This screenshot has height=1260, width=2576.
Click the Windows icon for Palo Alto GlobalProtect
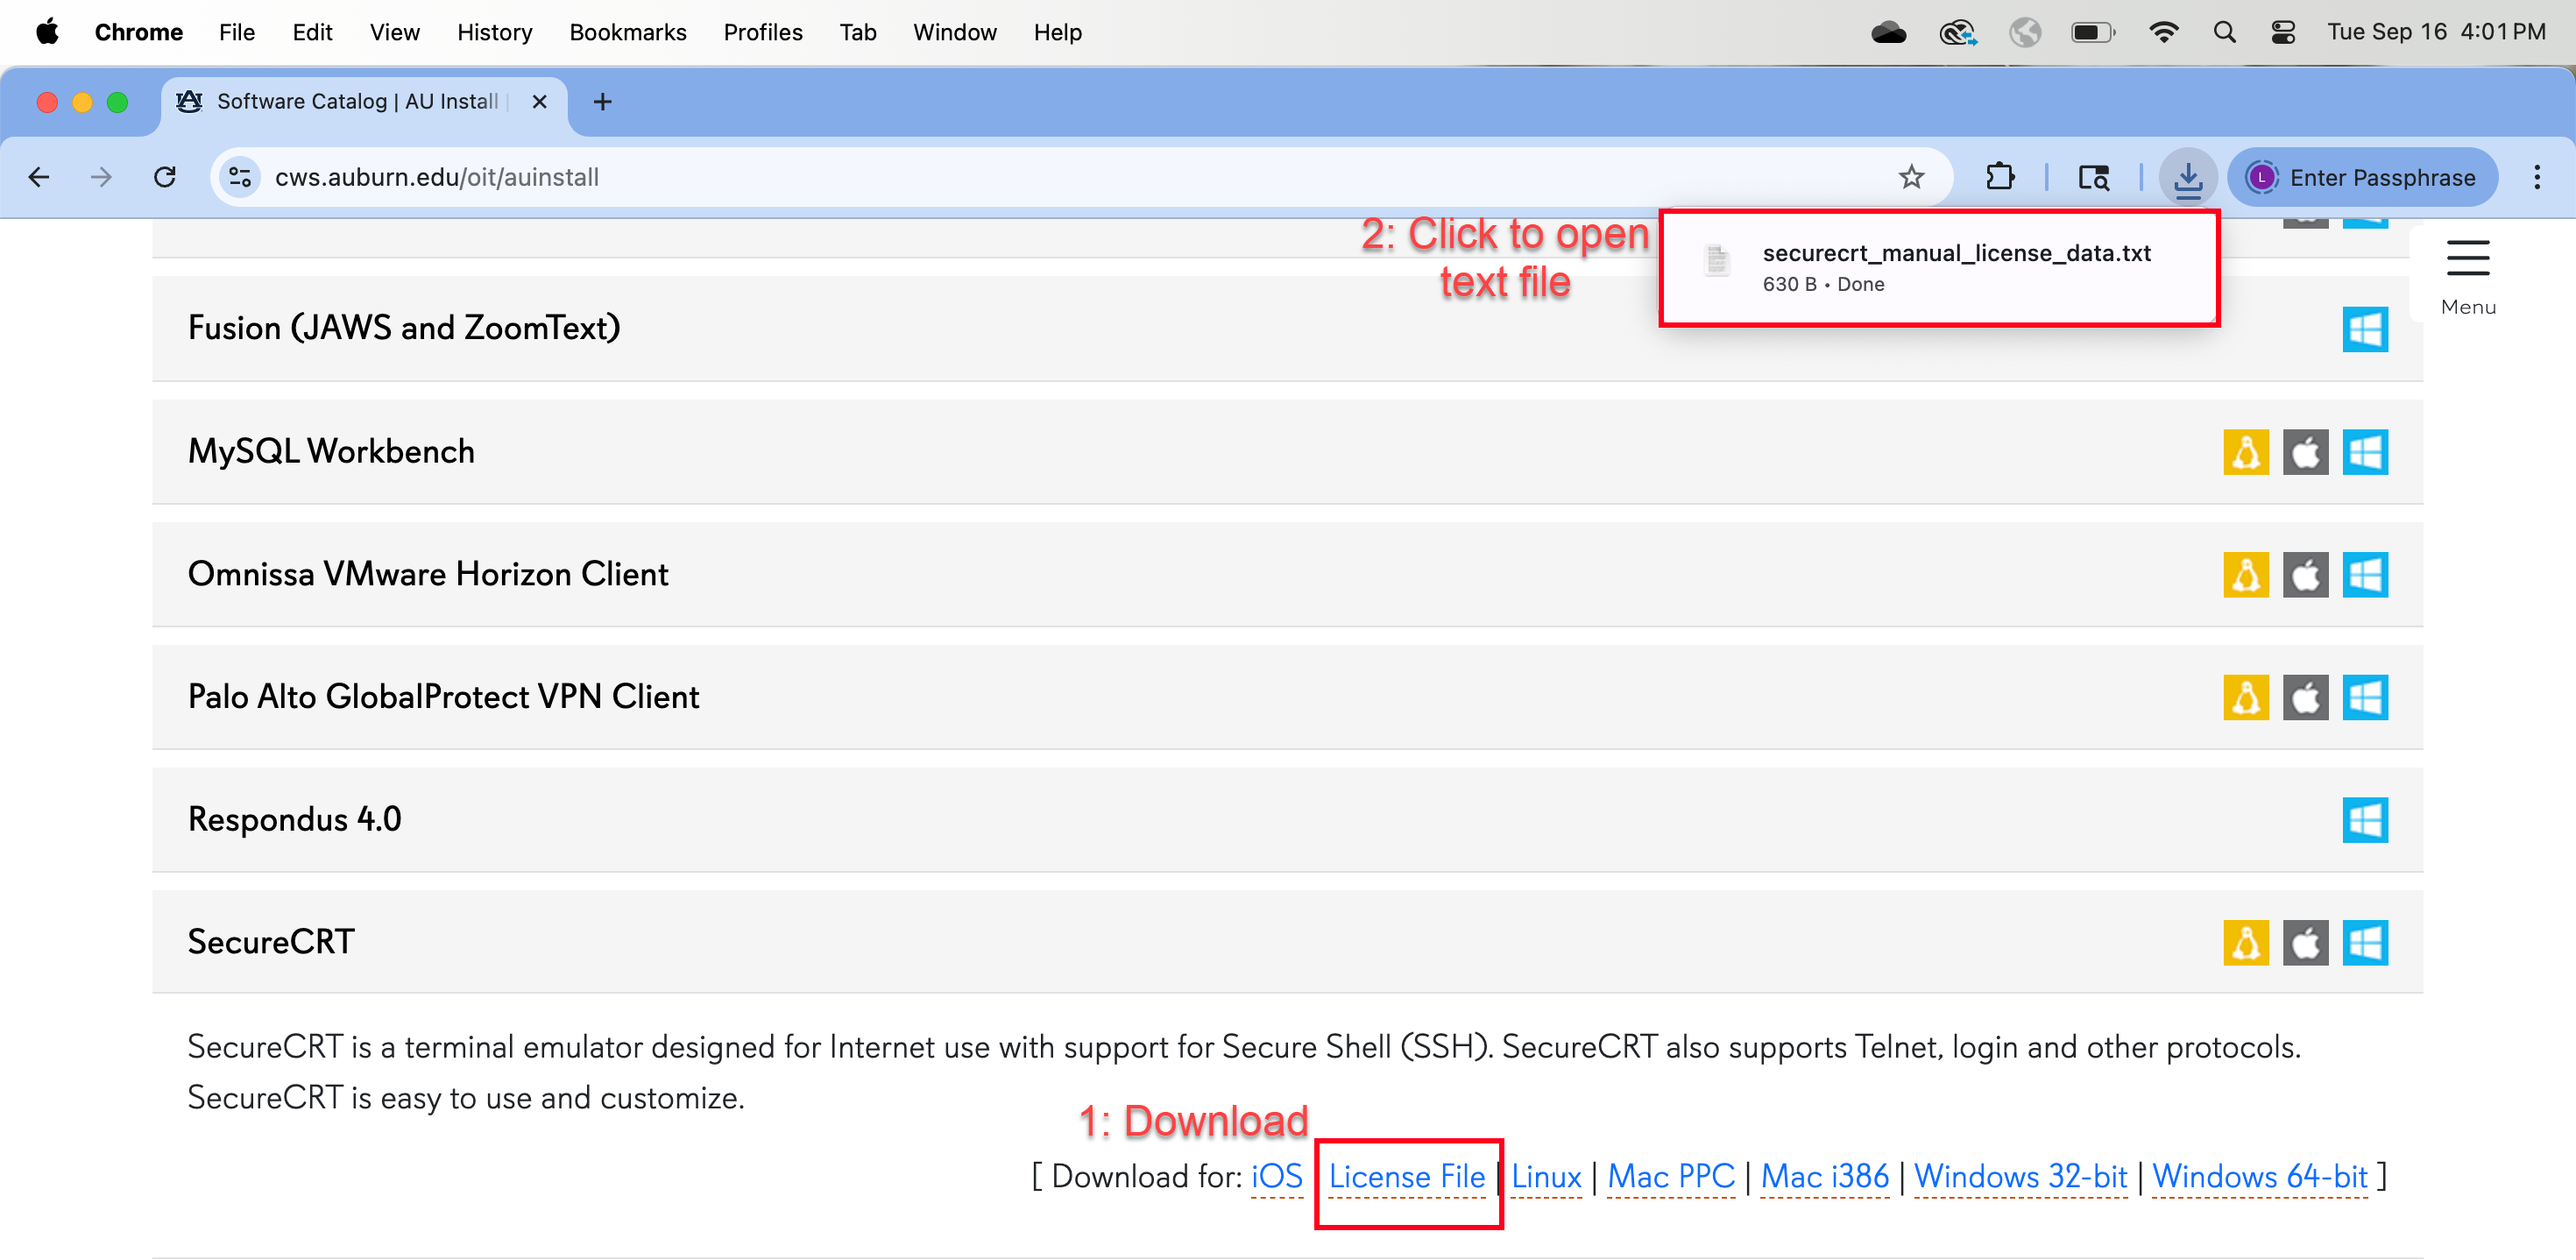pyautogui.click(x=2365, y=698)
